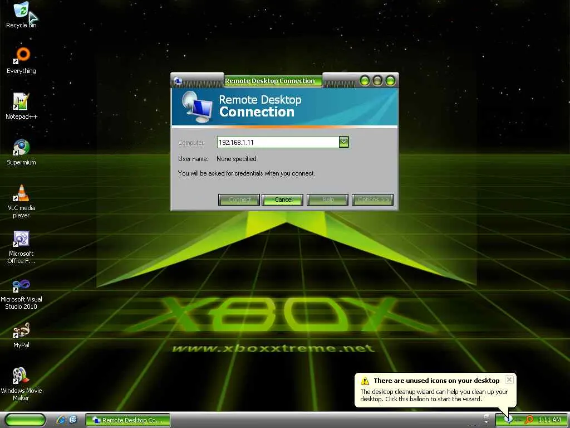The width and height of the screenshot is (570, 428).
Task: Click the 'None specified' user name text
Action: (x=236, y=159)
